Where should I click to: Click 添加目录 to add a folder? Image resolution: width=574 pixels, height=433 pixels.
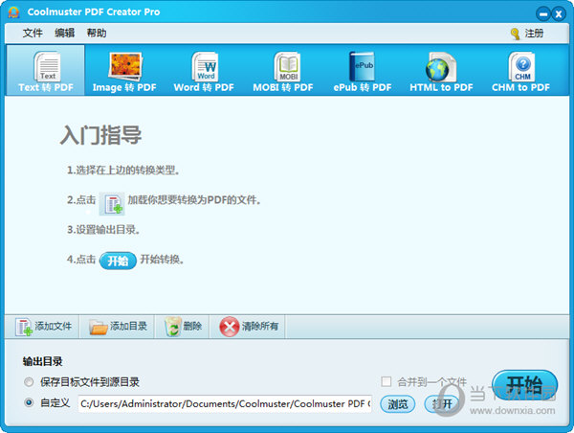tap(118, 327)
